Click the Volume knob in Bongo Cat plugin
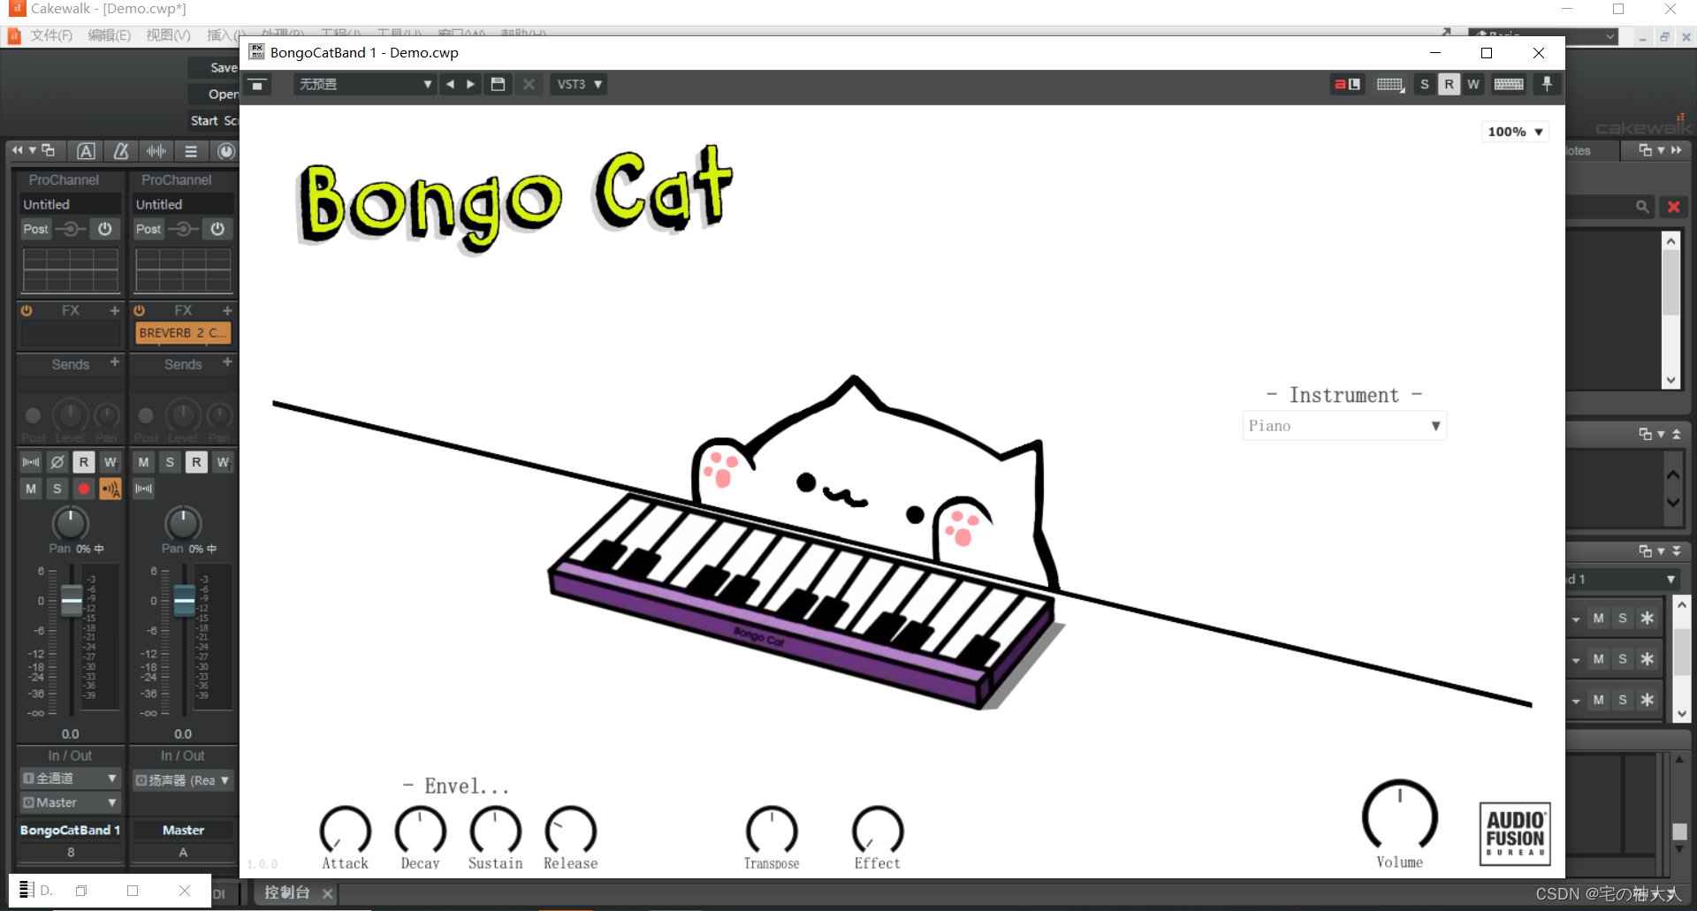Screen dimensions: 1697x911 coord(1400,816)
